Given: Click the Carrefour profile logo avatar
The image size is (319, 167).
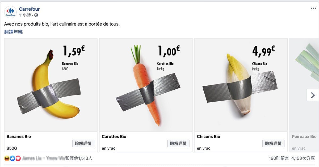Looking at the screenshot, I should click(x=11, y=12).
